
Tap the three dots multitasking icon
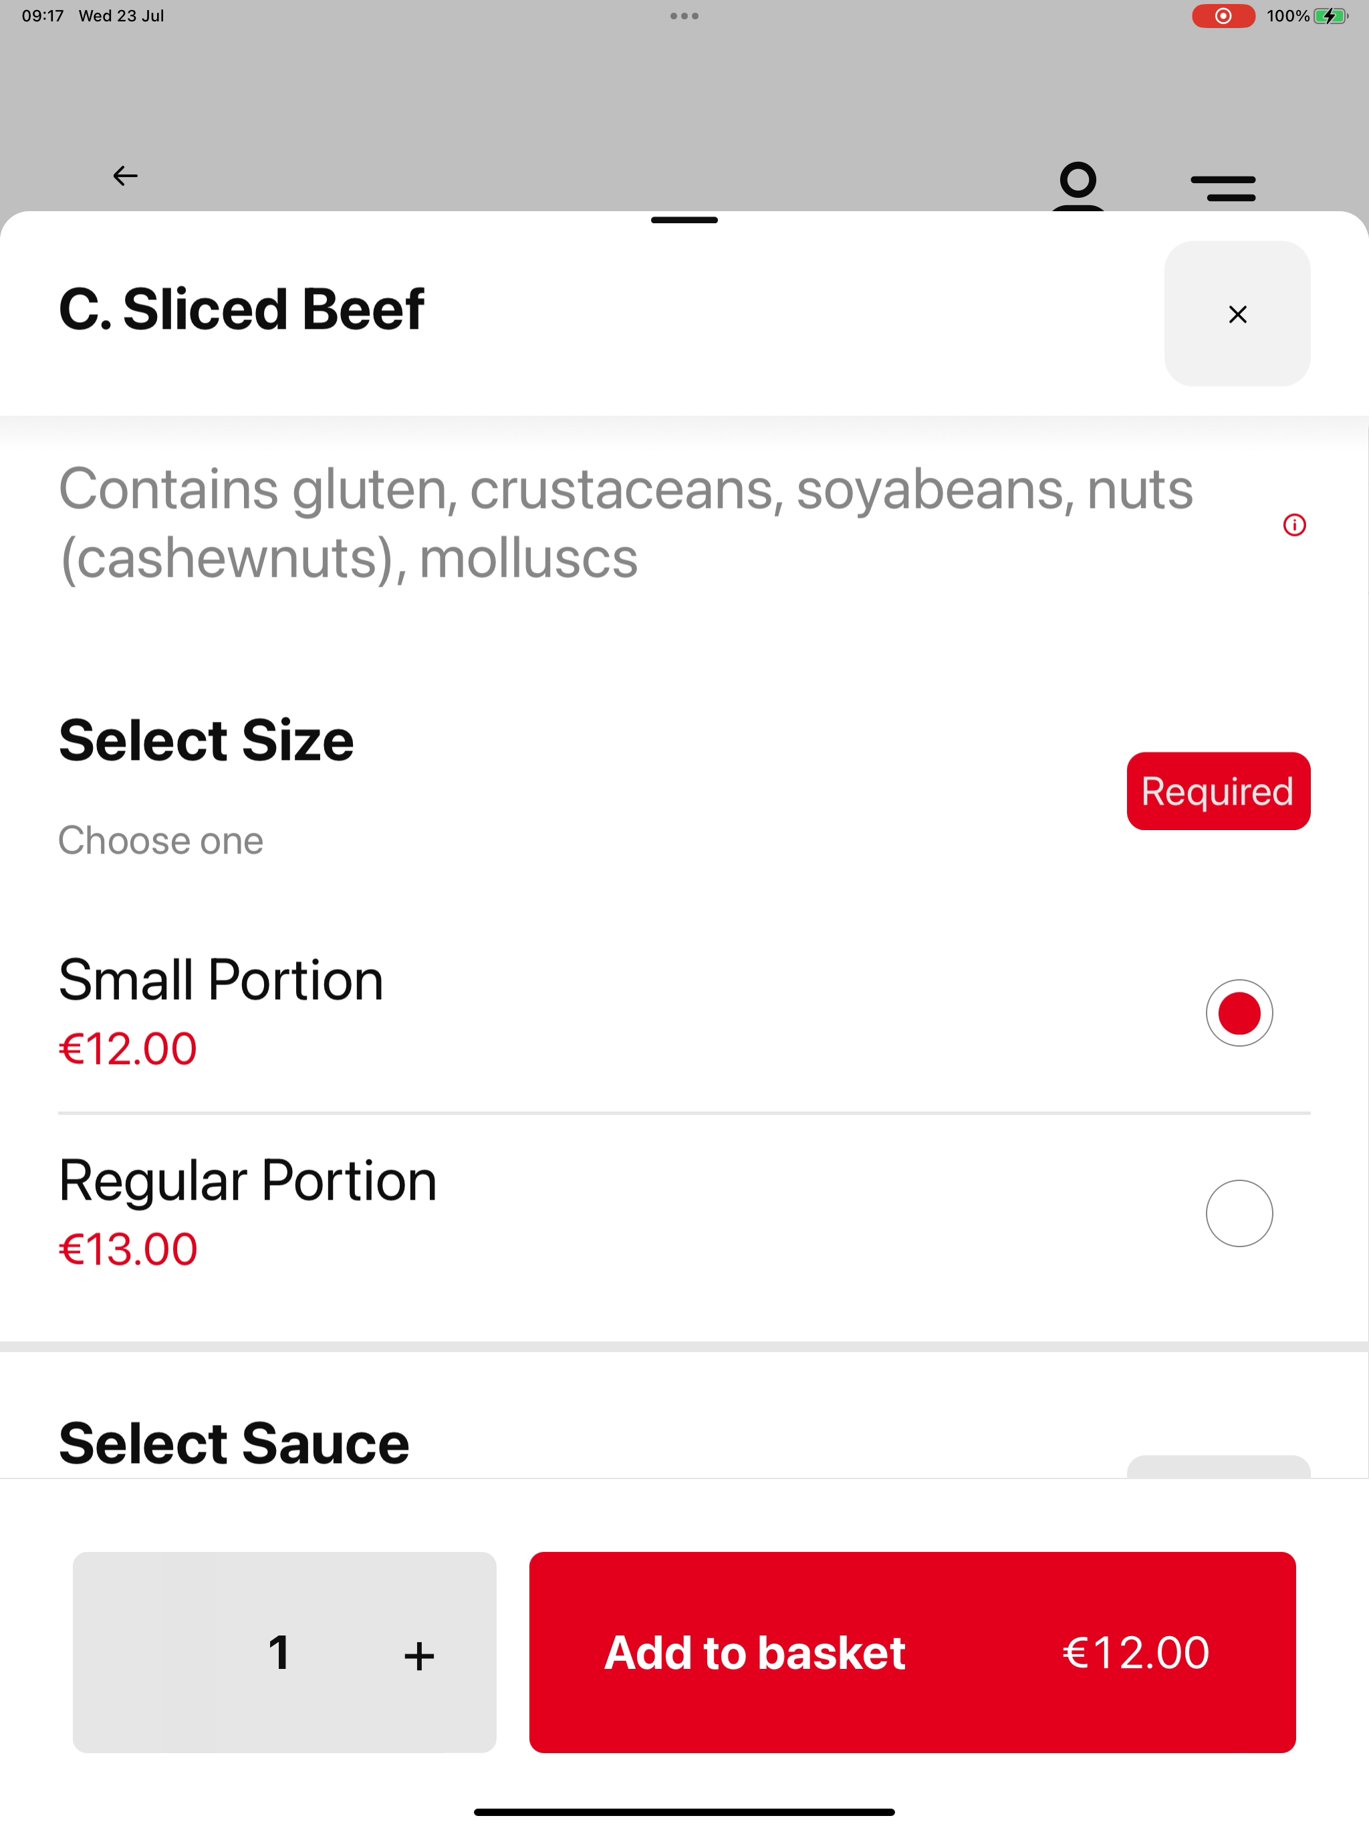pos(684,15)
